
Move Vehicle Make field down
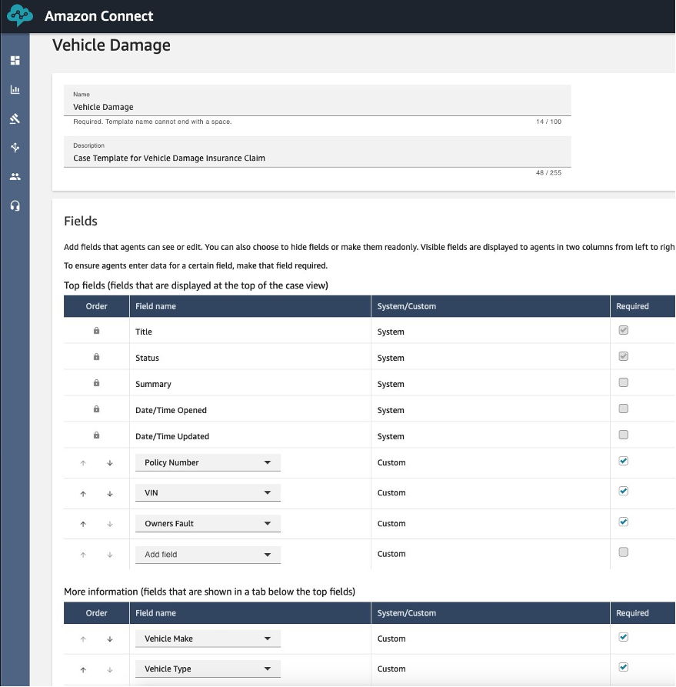[110, 639]
